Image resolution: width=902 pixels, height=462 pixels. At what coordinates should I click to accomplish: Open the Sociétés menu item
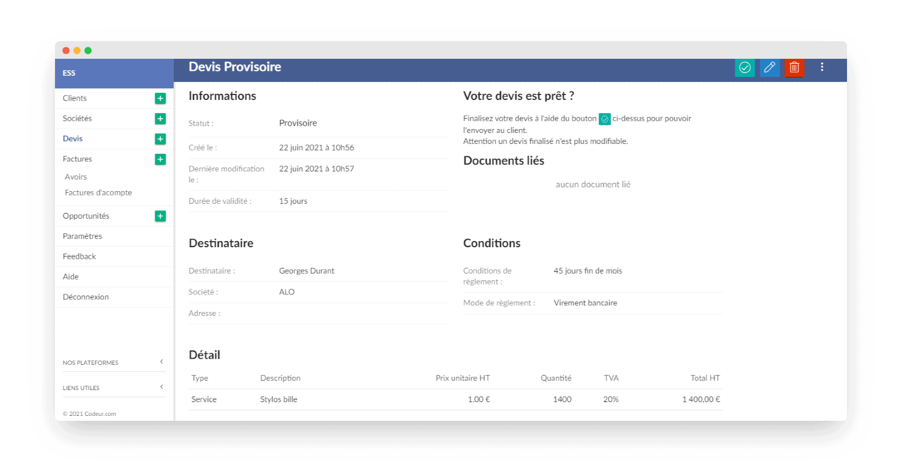pos(77,119)
